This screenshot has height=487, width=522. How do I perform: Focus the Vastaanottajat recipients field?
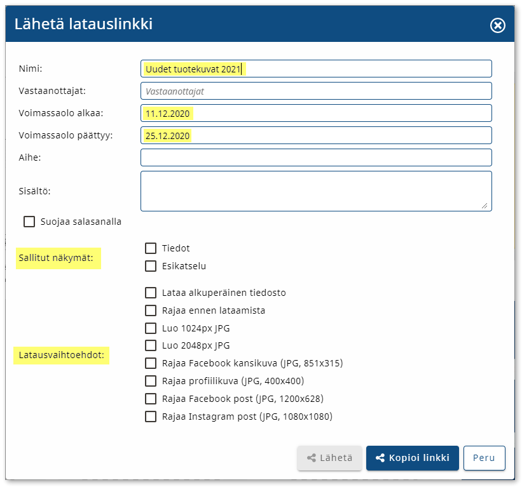(316, 91)
